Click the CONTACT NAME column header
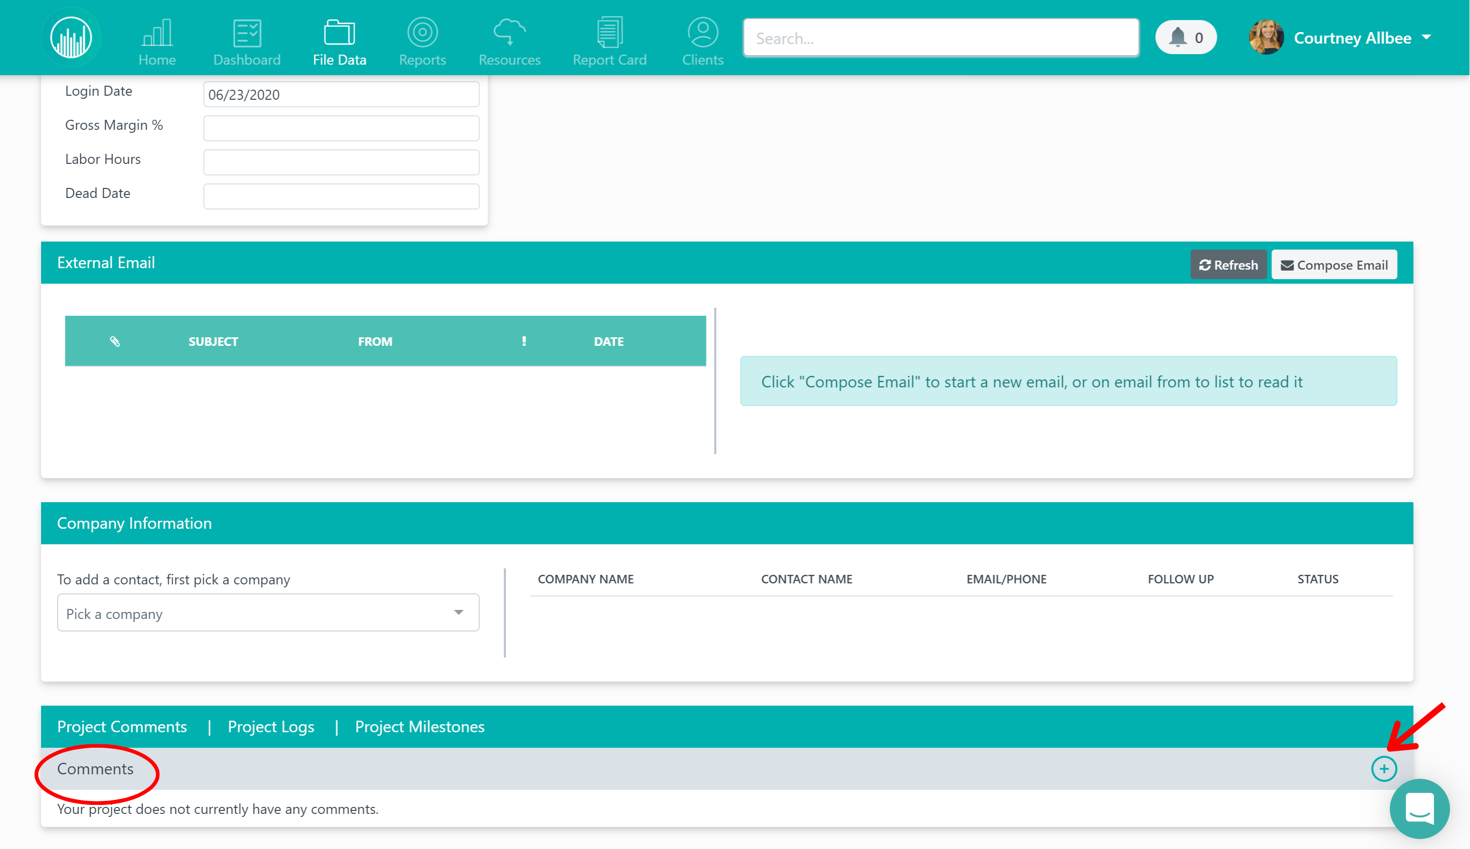Screen dimensions: 1470x849 [x=806, y=579]
